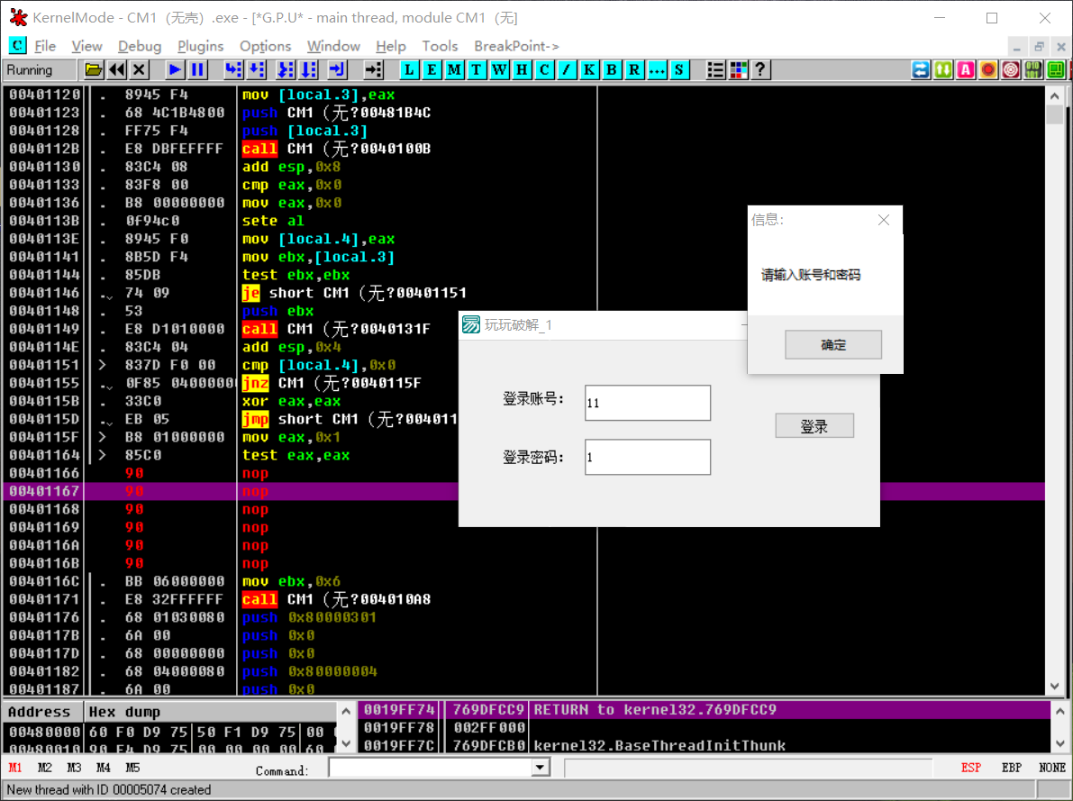Click the Run program play icon
This screenshot has width=1073, height=801.
(175, 69)
